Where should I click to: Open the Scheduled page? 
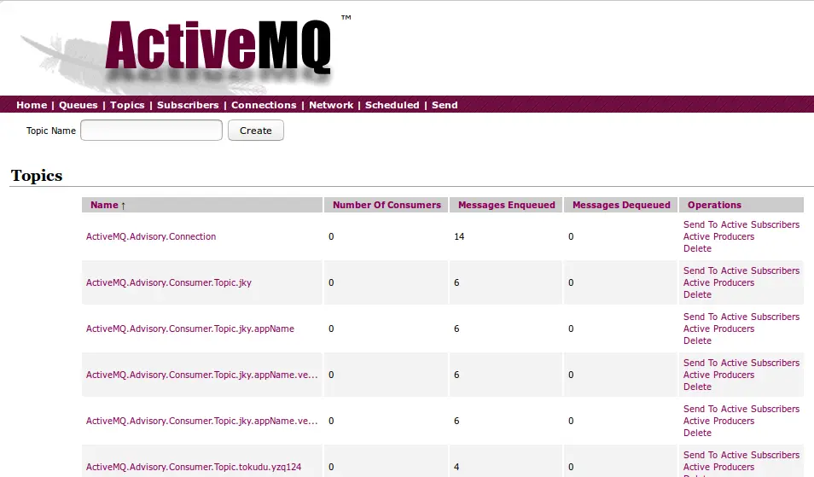coord(392,105)
